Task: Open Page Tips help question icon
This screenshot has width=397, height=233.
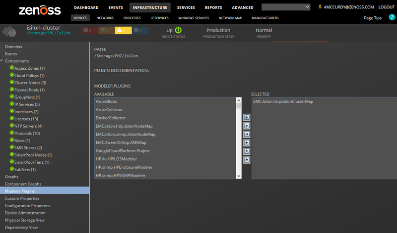Action: click(392, 17)
